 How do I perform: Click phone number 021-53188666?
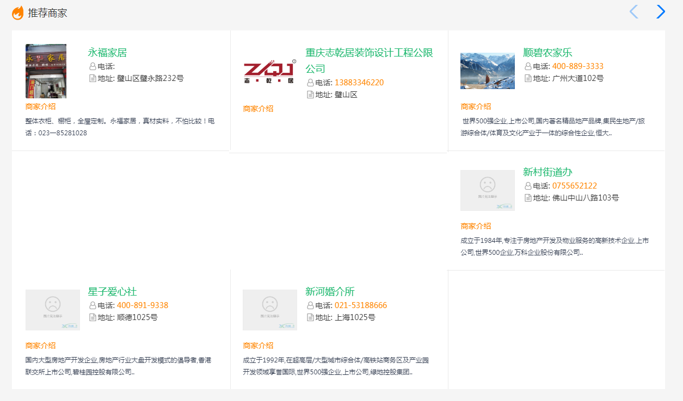360,305
